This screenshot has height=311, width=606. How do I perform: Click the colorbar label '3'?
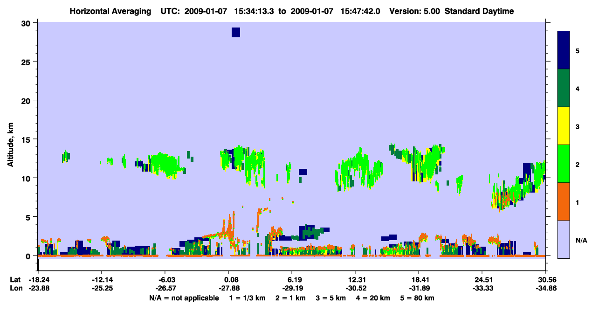tap(578, 126)
